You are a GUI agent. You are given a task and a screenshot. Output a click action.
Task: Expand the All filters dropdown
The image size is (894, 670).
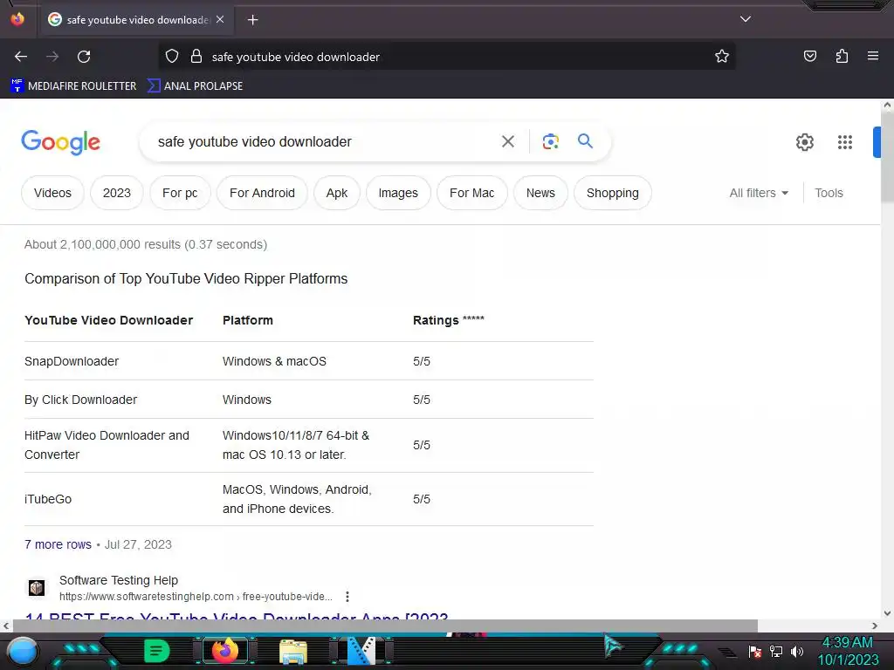[x=759, y=193]
